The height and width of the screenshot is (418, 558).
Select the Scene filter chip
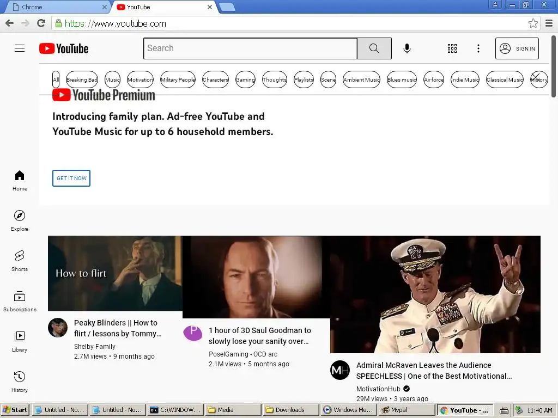[328, 79]
